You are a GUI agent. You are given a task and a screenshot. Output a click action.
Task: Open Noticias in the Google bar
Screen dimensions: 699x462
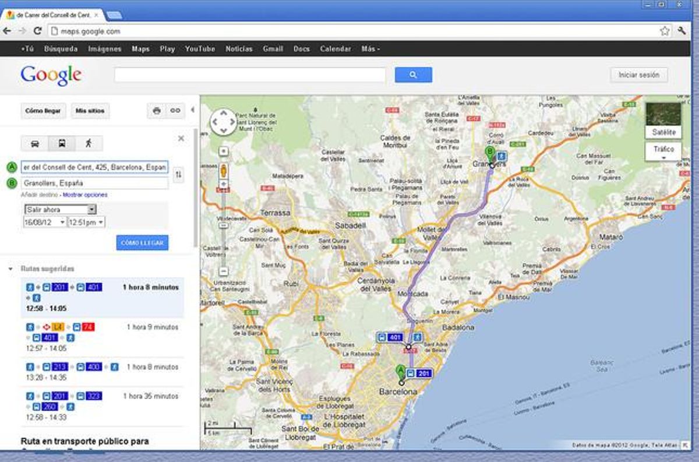[239, 49]
